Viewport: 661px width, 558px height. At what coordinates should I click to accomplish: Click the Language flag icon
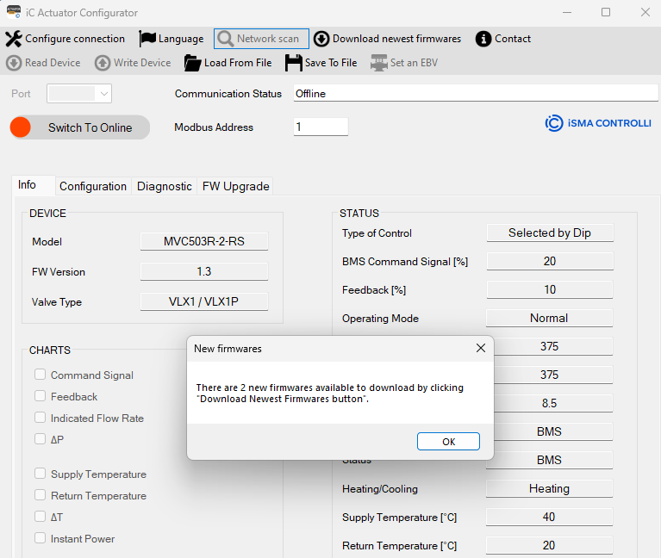[x=147, y=39]
